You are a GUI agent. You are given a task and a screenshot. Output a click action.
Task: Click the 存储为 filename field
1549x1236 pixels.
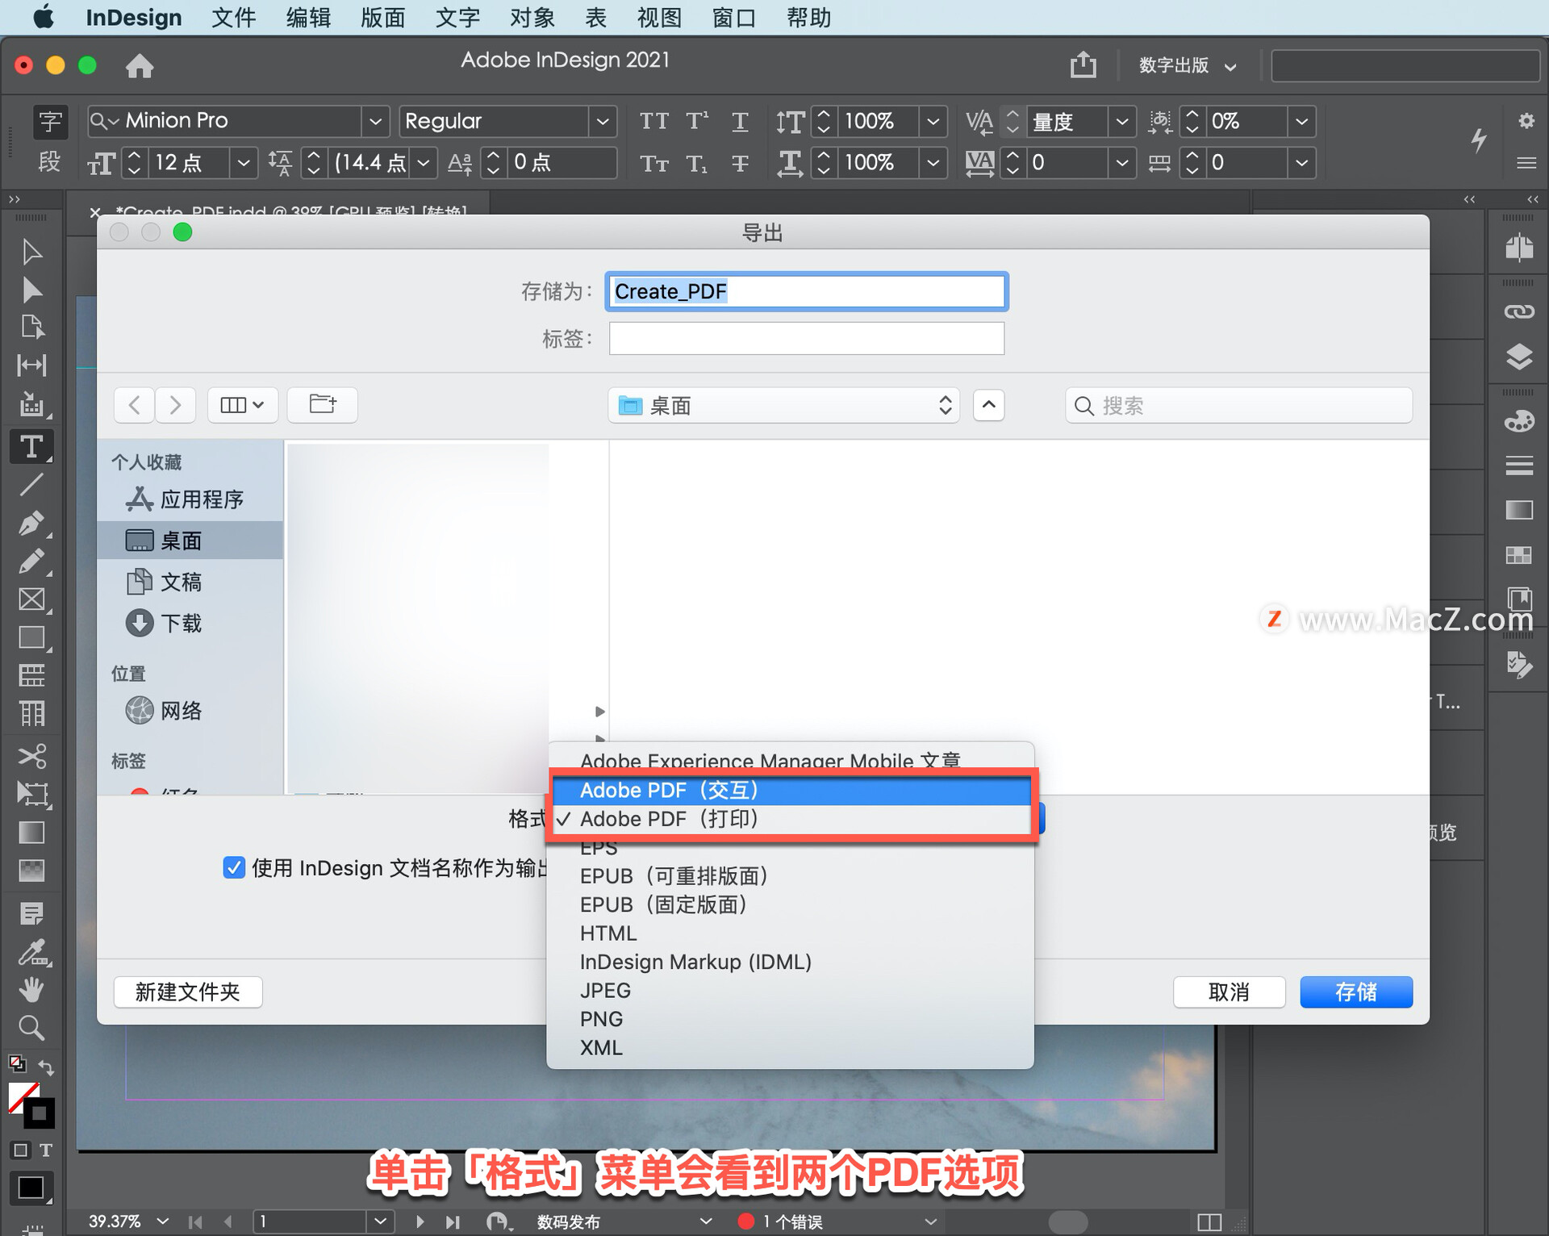point(806,291)
